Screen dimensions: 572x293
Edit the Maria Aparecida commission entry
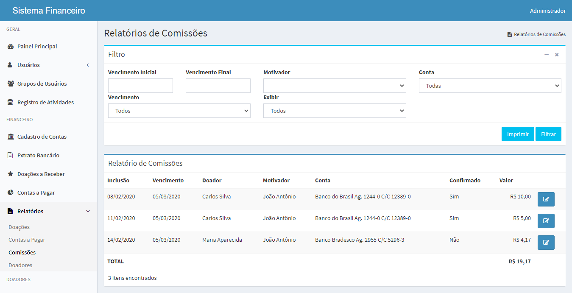click(x=546, y=243)
